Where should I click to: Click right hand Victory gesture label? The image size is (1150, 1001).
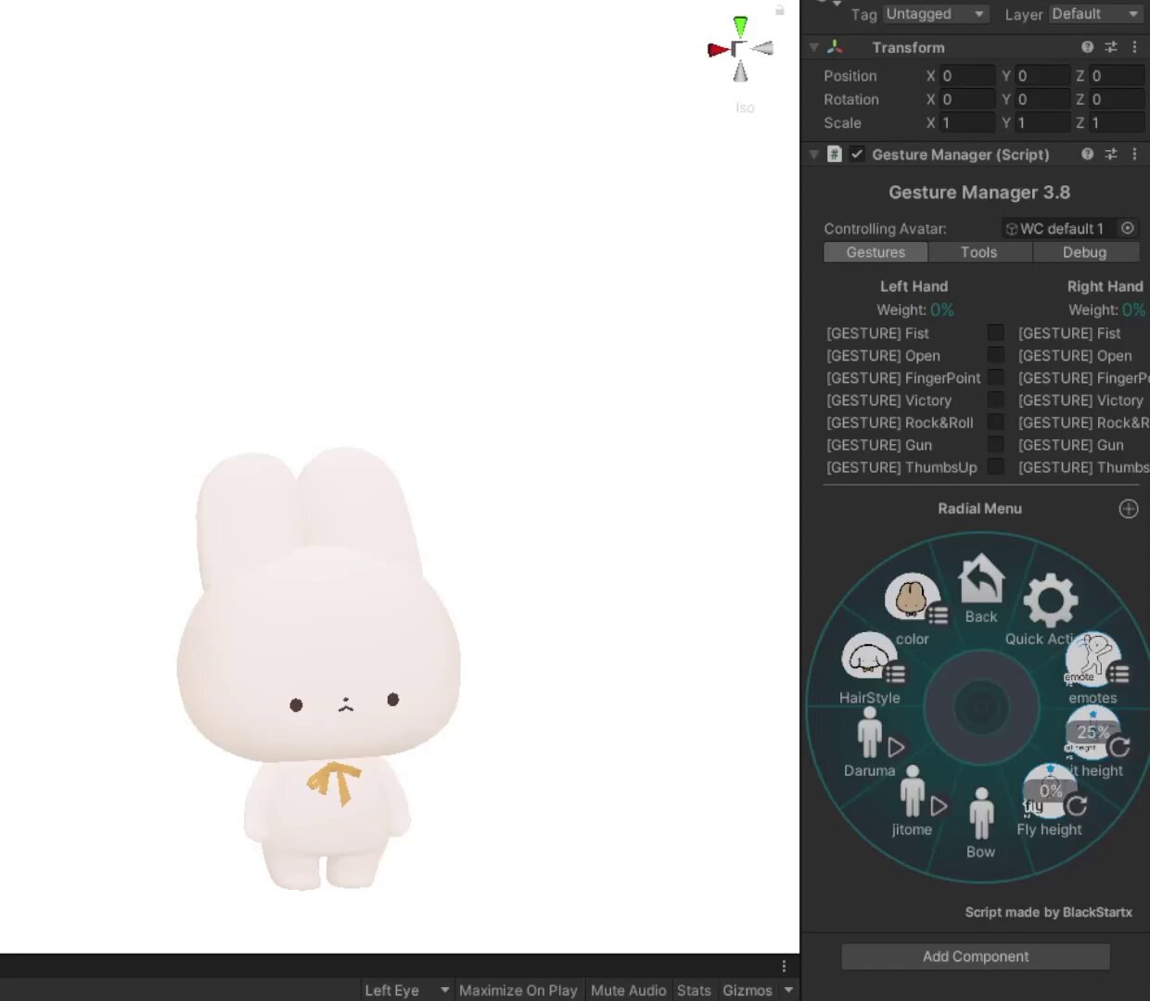point(1080,399)
